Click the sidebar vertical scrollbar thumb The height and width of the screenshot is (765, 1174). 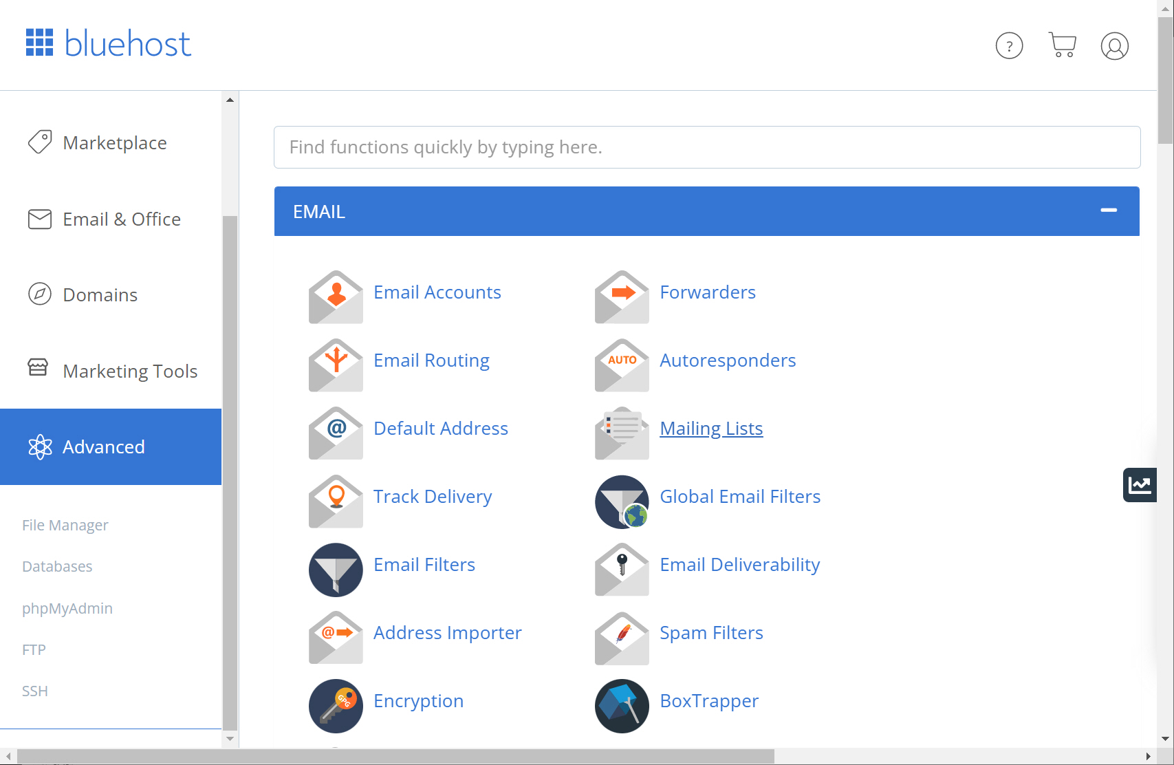(x=230, y=473)
